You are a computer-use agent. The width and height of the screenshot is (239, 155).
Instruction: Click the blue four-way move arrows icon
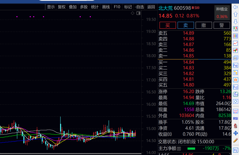pyautogui.click(x=235, y=133)
